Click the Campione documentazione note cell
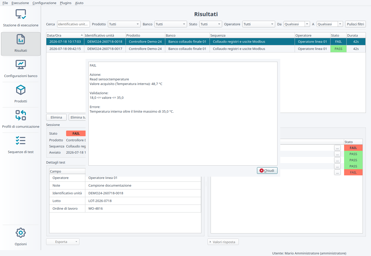The width and height of the screenshot is (371, 256). click(x=143, y=185)
